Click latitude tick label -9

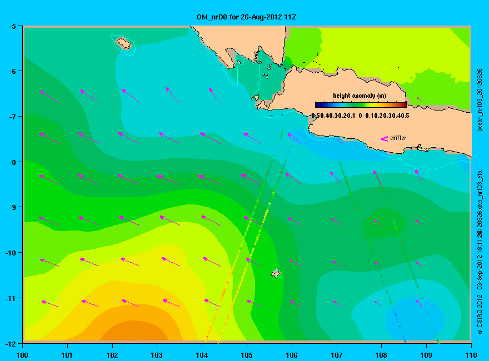click(12, 208)
